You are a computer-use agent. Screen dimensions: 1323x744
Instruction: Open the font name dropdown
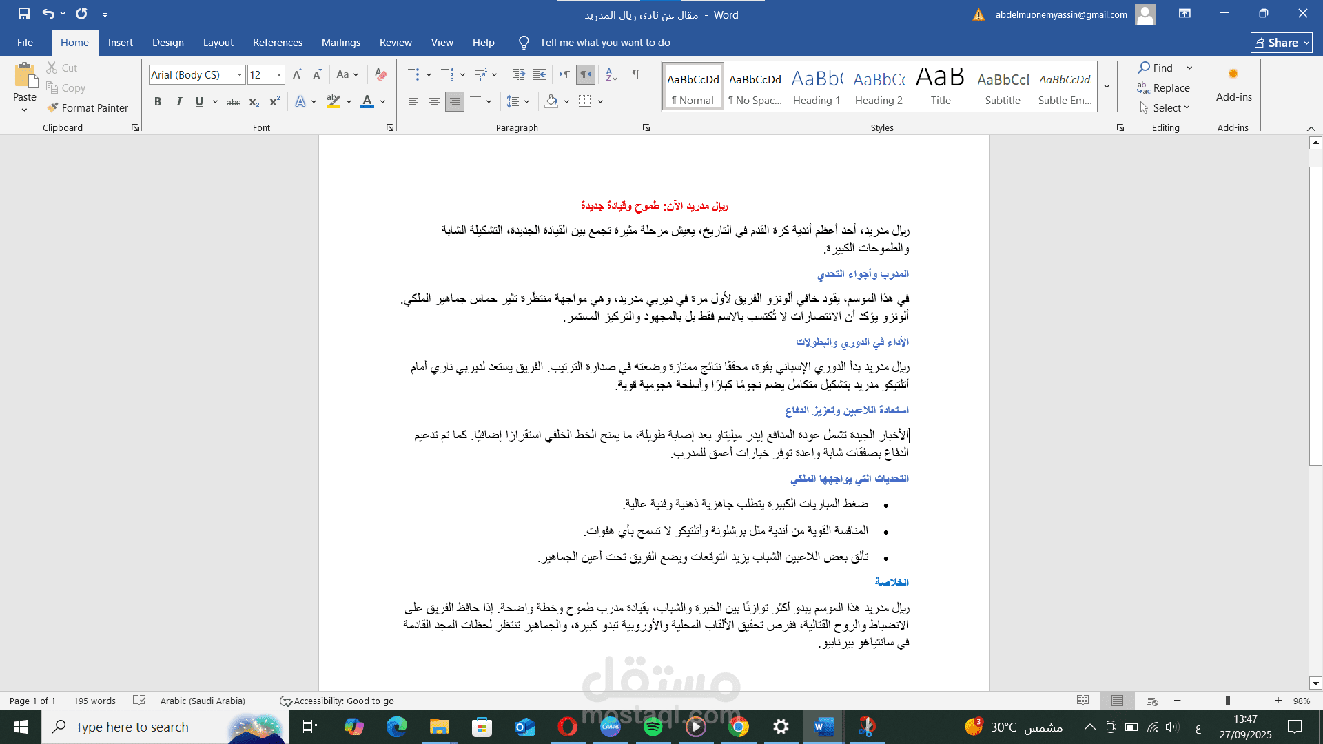click(x=240, y=74)
